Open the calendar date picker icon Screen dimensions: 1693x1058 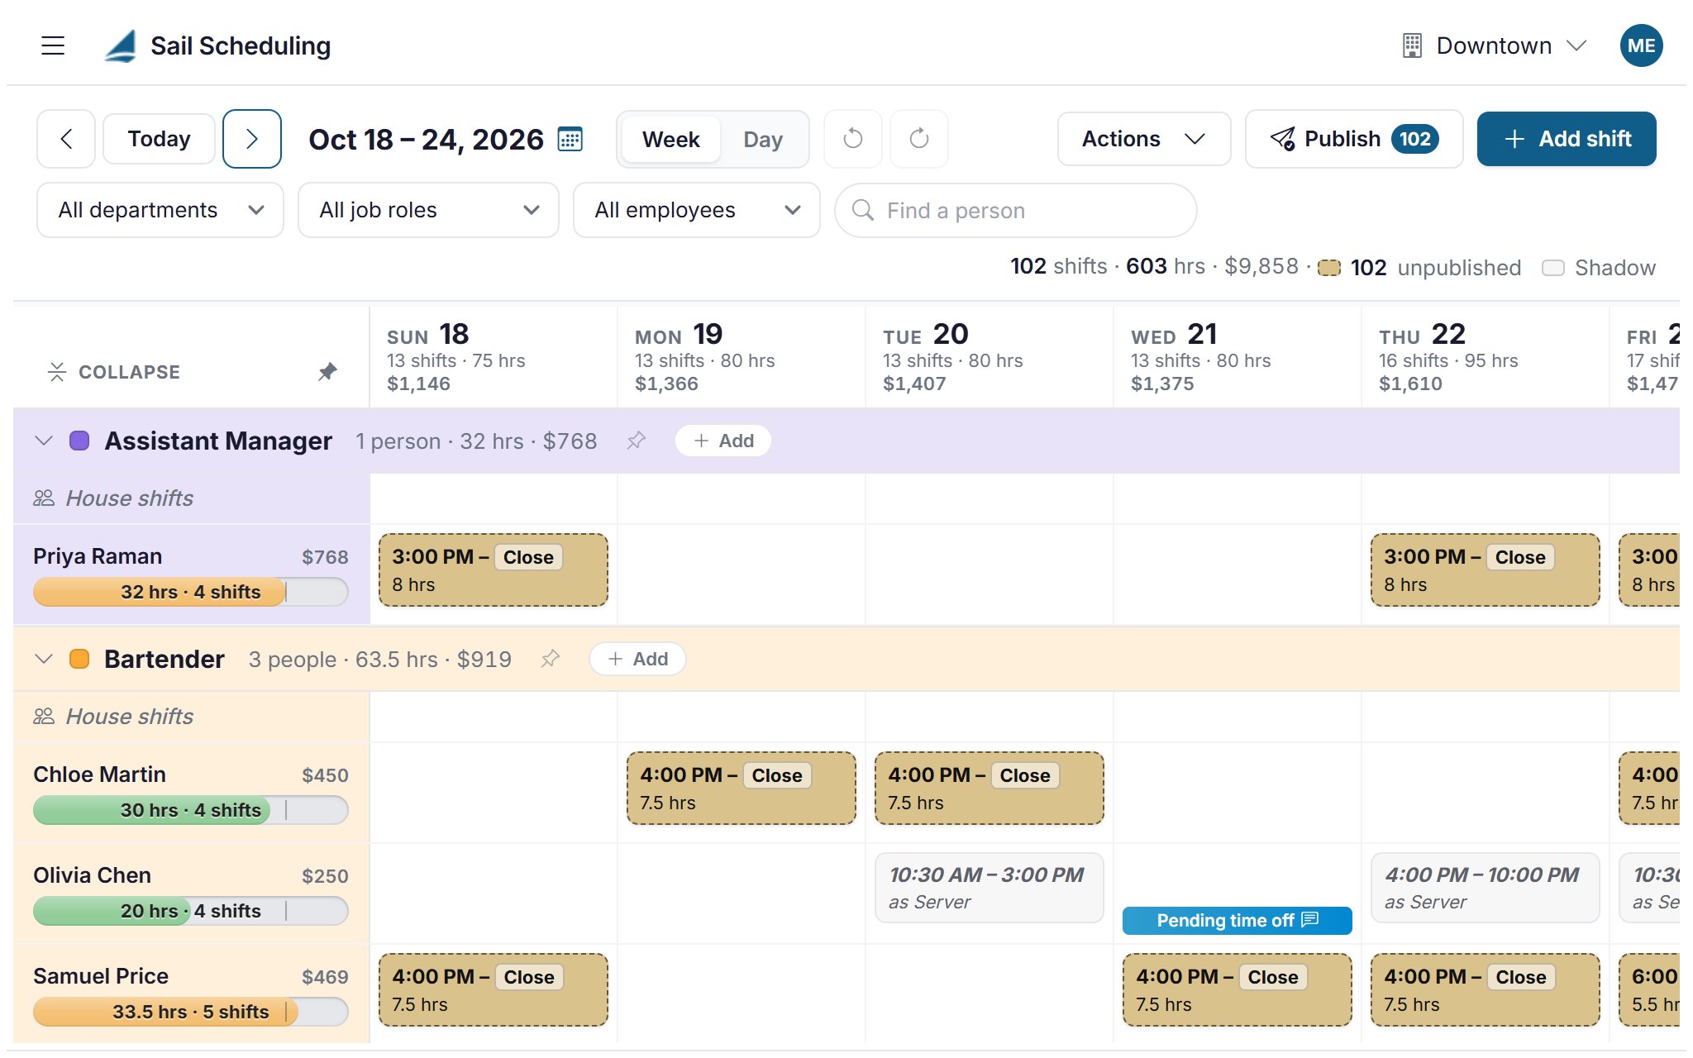click(x=570, y=139)
